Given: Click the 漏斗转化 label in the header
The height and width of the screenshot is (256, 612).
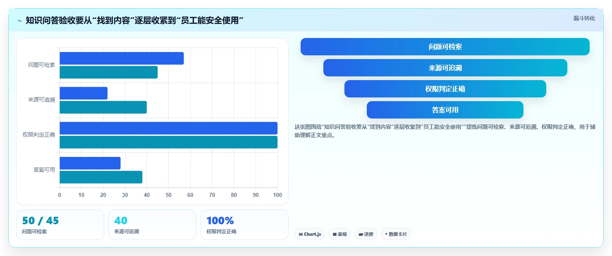Looking at the screenshot, I should click(584, 18).
